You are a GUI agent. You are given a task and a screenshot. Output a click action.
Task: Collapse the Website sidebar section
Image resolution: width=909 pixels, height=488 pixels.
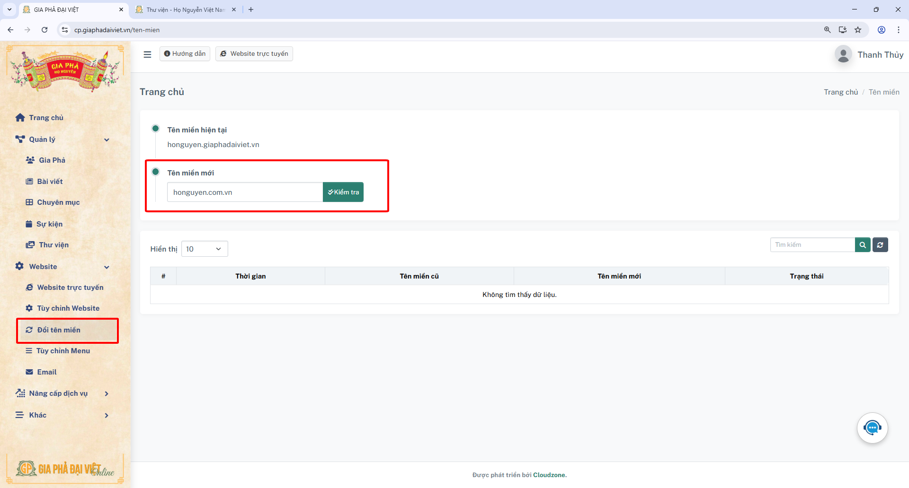tap(107, 267)
